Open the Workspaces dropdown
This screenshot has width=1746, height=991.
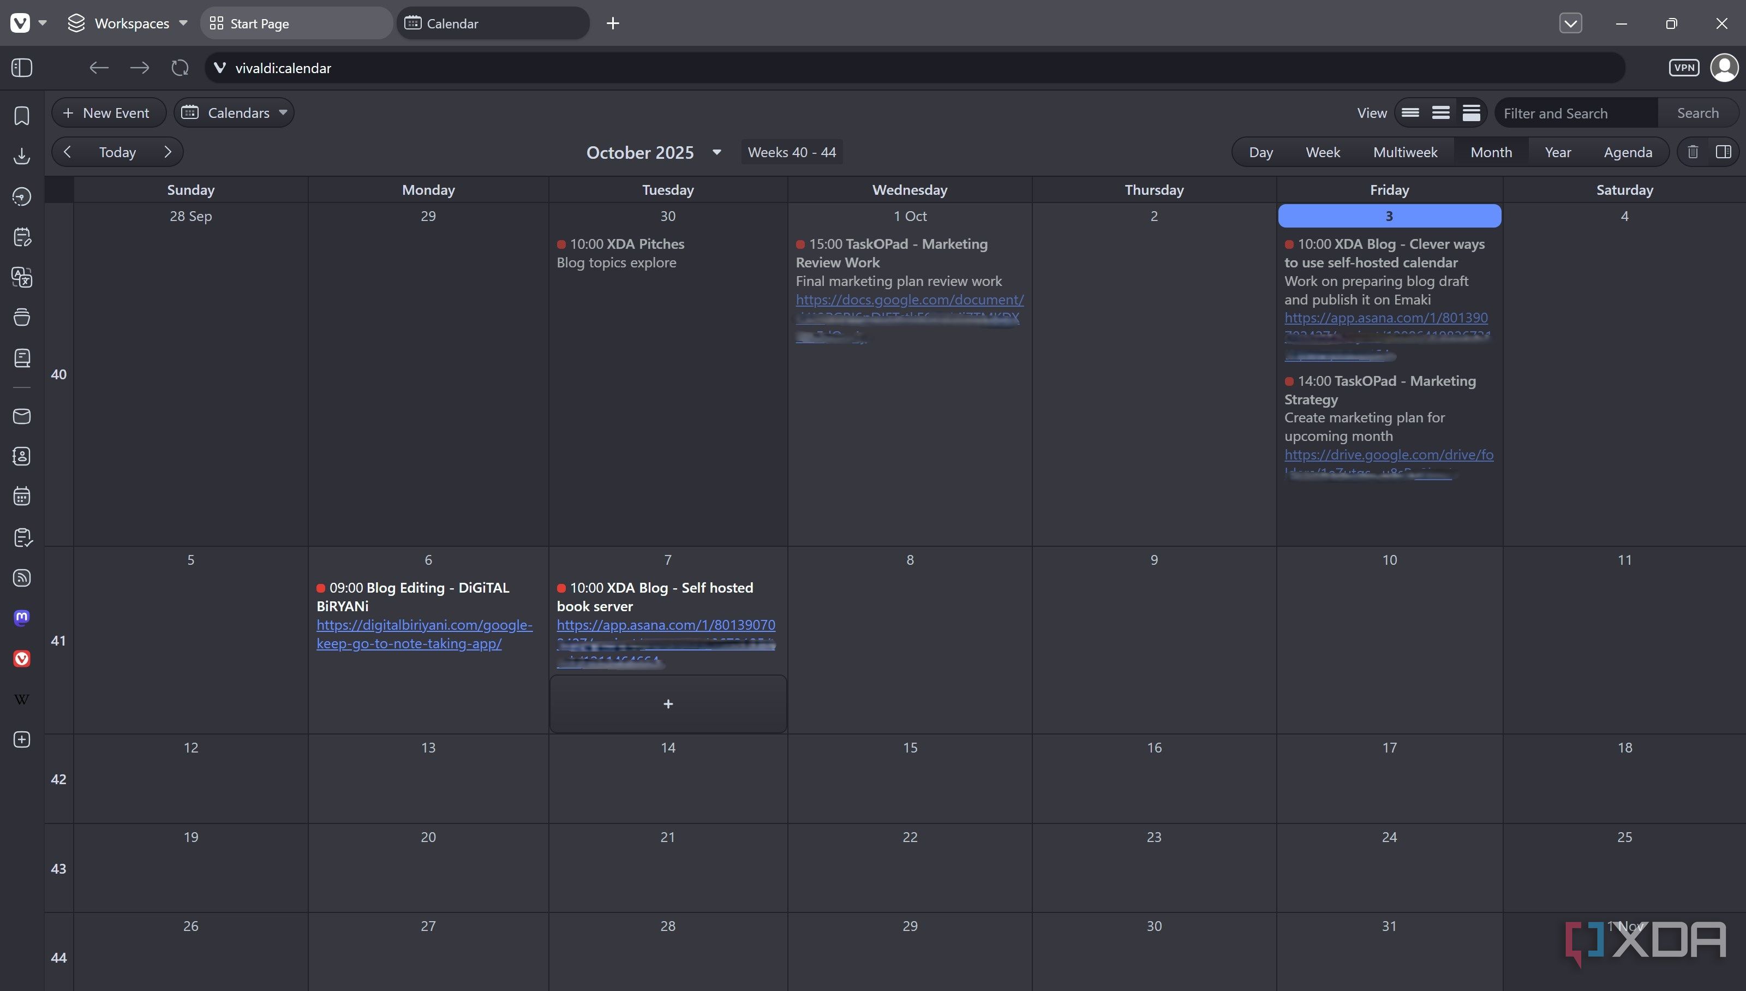(x=127, y=23)
